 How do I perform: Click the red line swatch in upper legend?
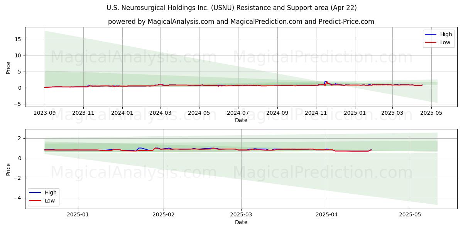click(x=431, y=43)
